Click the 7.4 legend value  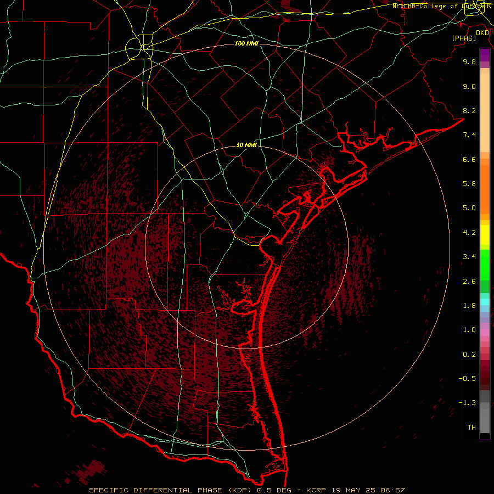(469, 135)
